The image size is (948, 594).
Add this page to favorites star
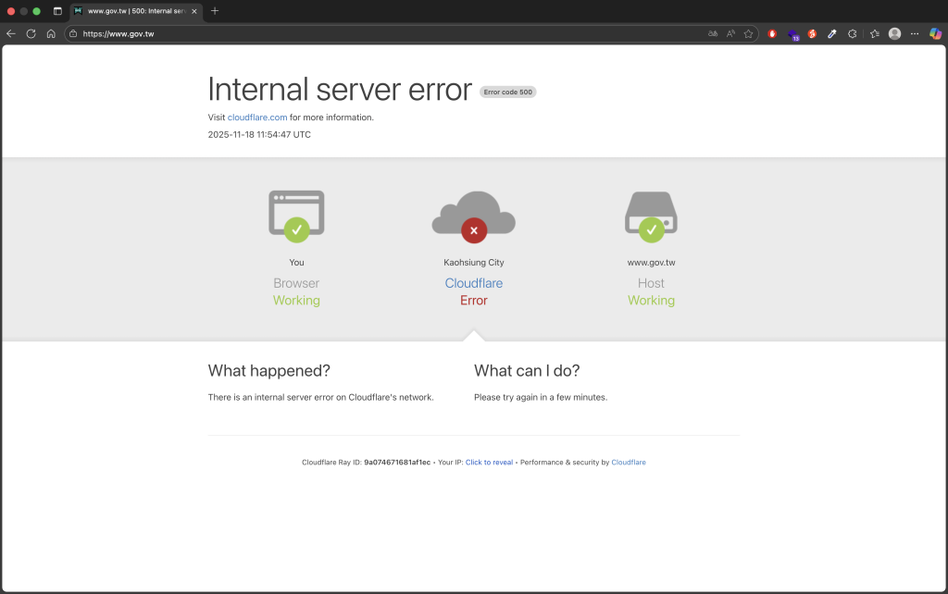tap(748, 33)
